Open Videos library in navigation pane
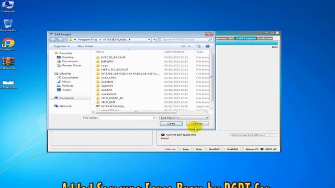 coord(66,90)
